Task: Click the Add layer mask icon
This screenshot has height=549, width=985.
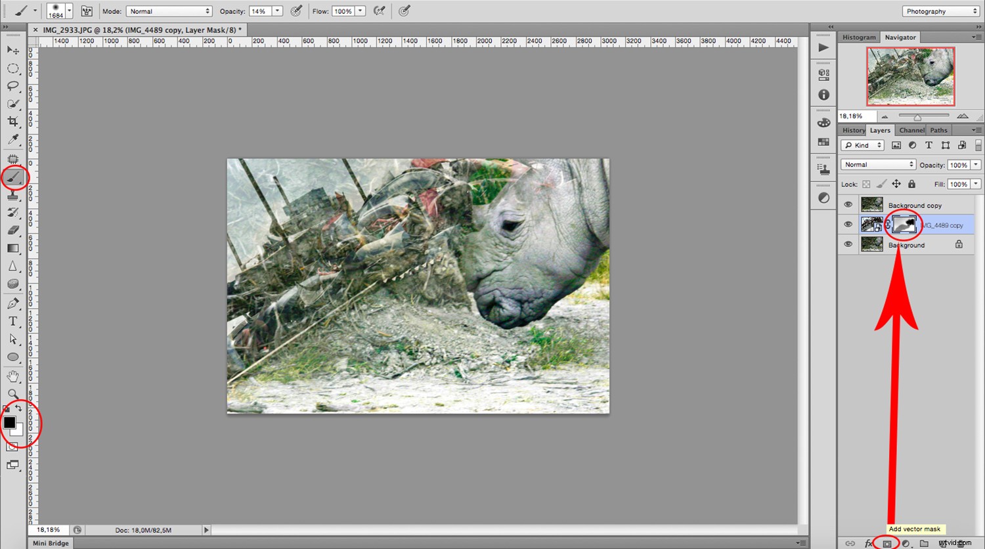Action: pos(887,543)
